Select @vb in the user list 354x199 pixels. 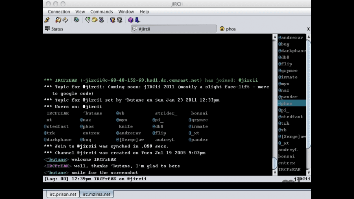click(x=292, y=130)
